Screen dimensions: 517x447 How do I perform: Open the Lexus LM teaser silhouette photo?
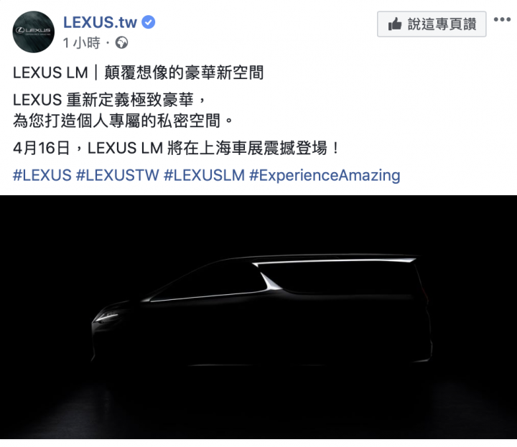pyautogui.click(x=258, y=317)
